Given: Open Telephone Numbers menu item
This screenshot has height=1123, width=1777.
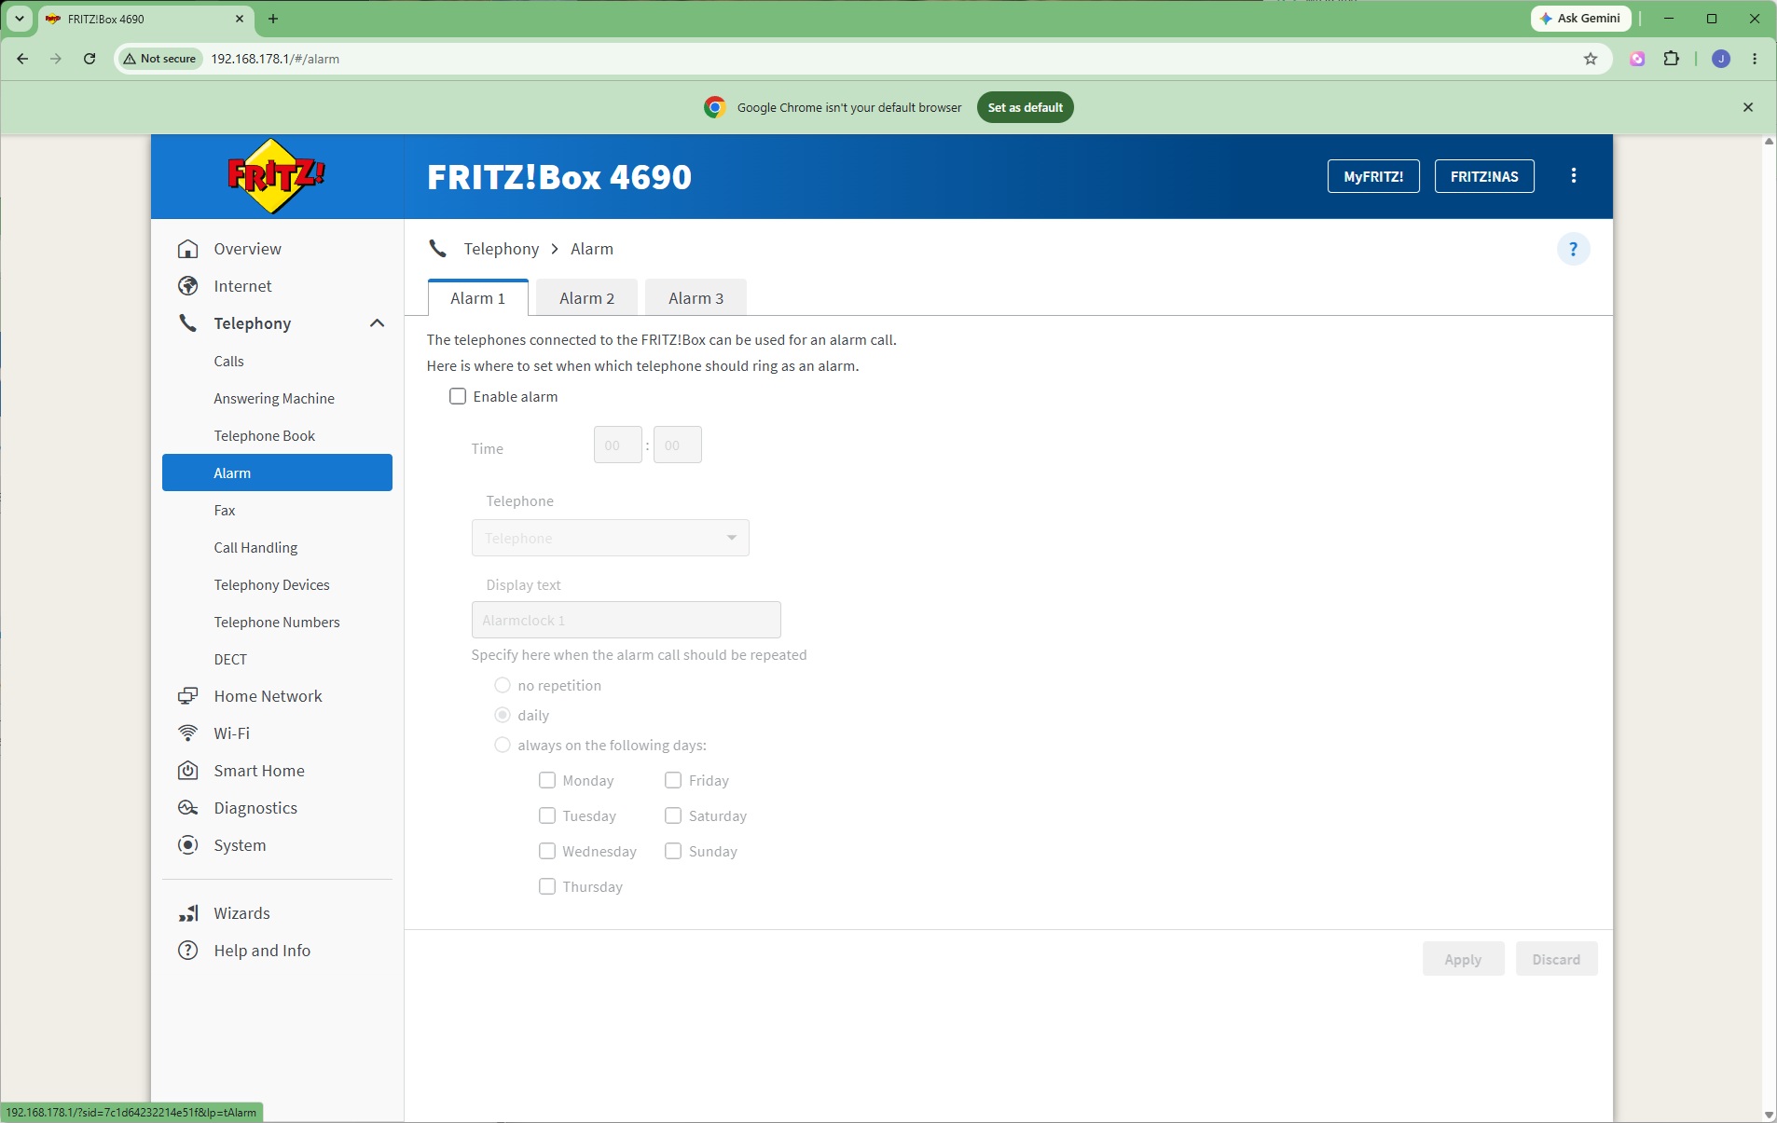Looking at the screenshot, I should (277, 623).
